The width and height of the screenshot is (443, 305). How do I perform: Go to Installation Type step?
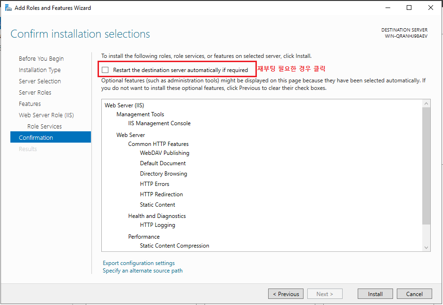coord(40,70)
